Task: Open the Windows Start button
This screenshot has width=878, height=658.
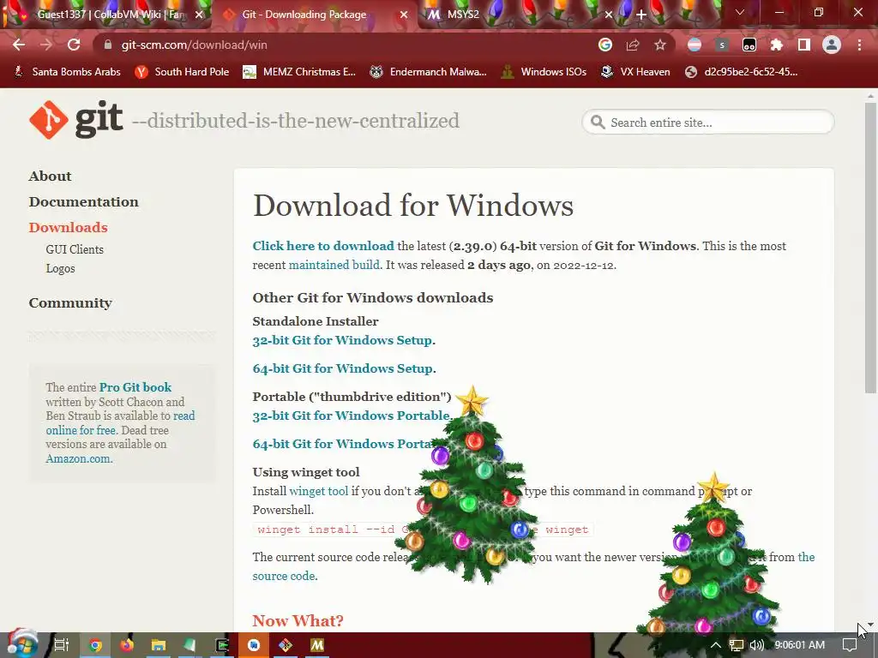Action: [22, 645]
